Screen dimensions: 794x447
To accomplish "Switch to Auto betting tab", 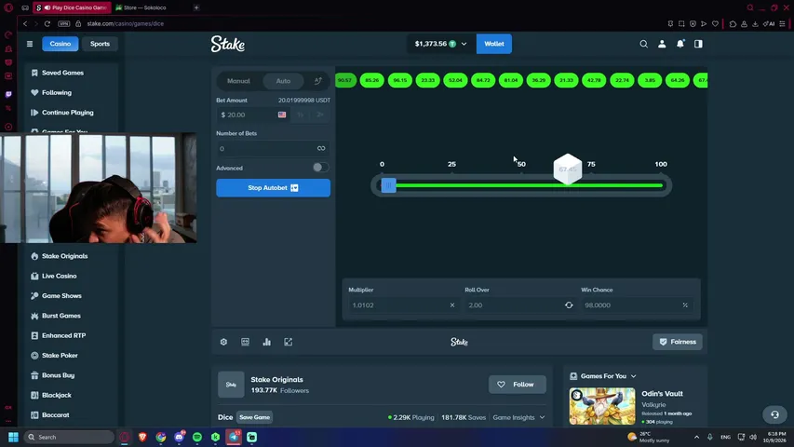I will tap(283, 81).
